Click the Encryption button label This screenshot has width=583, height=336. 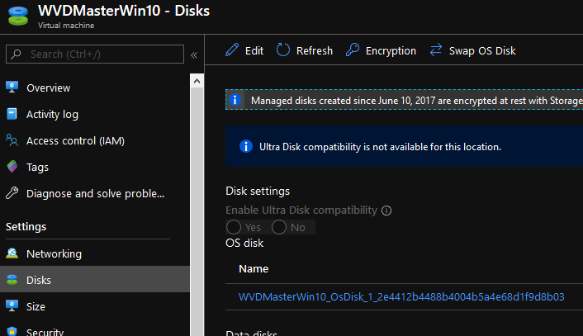click(x=391, y=50)
